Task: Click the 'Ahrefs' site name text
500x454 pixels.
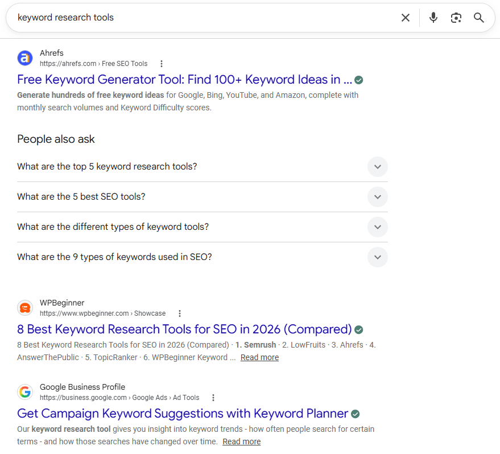Action: pos(52,53)
